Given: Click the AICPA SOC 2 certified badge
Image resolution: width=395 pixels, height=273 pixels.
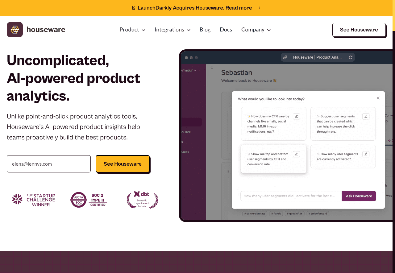Looking at the screenshot, I should (89, 200).
